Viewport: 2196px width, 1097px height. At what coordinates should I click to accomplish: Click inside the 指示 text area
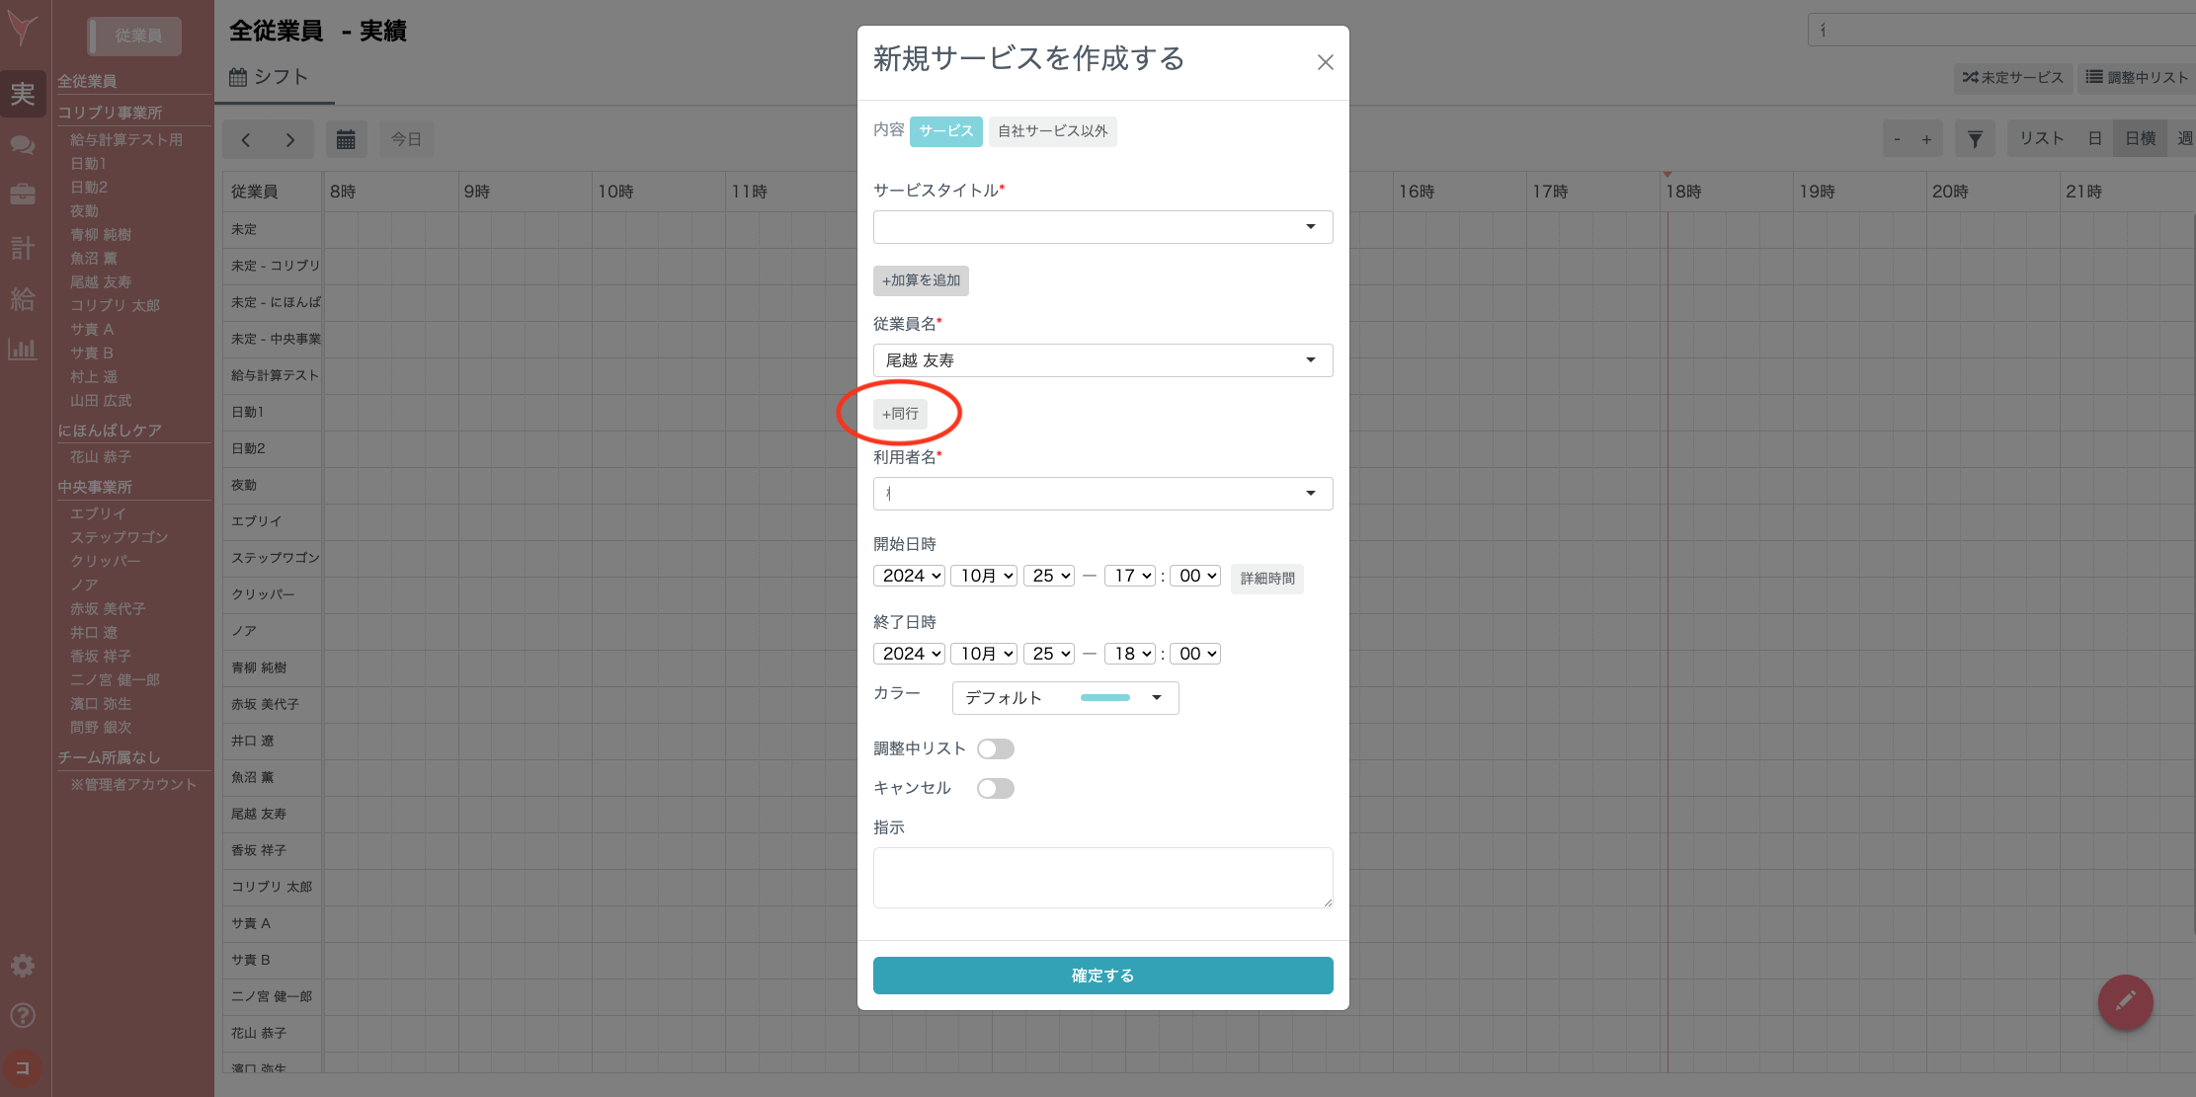[1102, 877]
